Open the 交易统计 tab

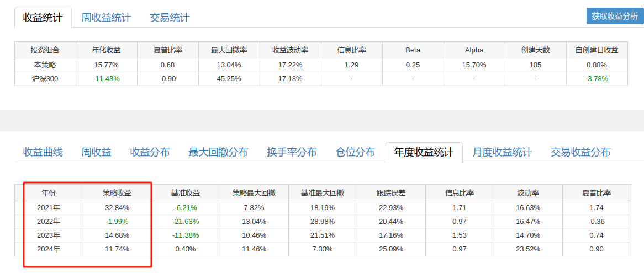[170, 18]
